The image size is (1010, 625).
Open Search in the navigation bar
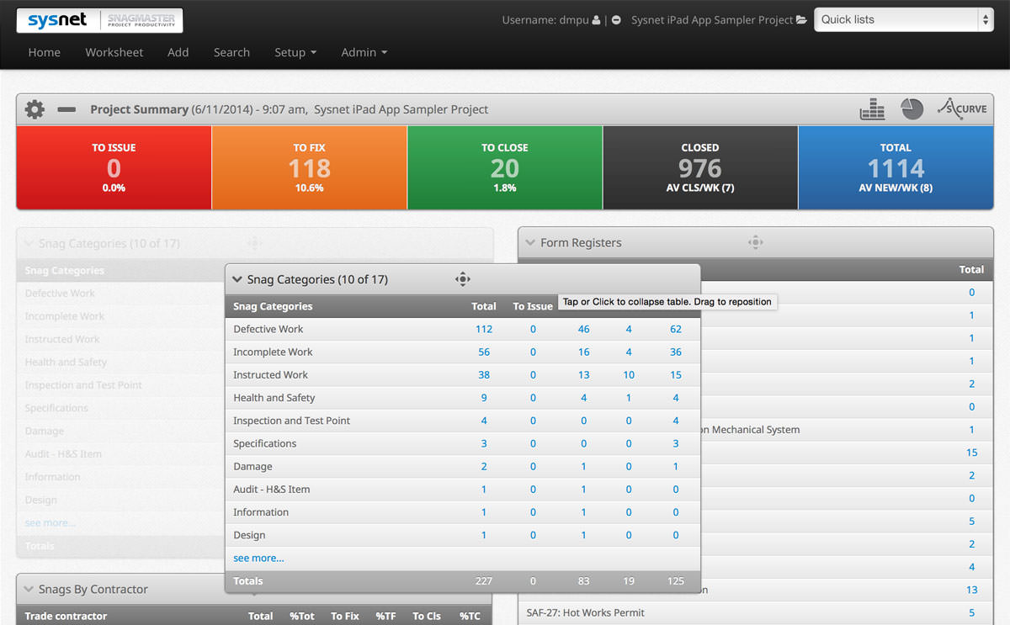[x=231, y=52]
